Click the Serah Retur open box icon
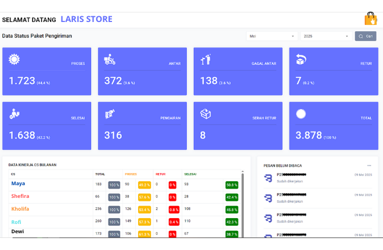 [x=205, y=114]
